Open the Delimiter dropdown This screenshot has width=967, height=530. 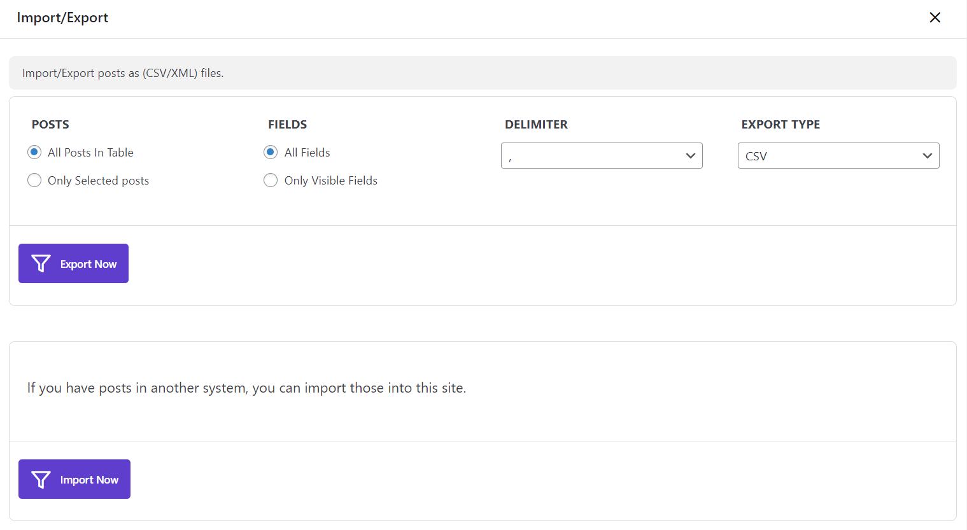click(602, 155)
